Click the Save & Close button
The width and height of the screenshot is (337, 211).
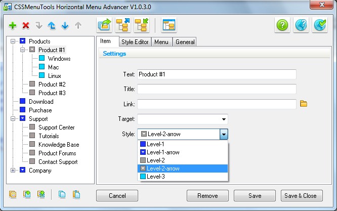click(302, 195)
